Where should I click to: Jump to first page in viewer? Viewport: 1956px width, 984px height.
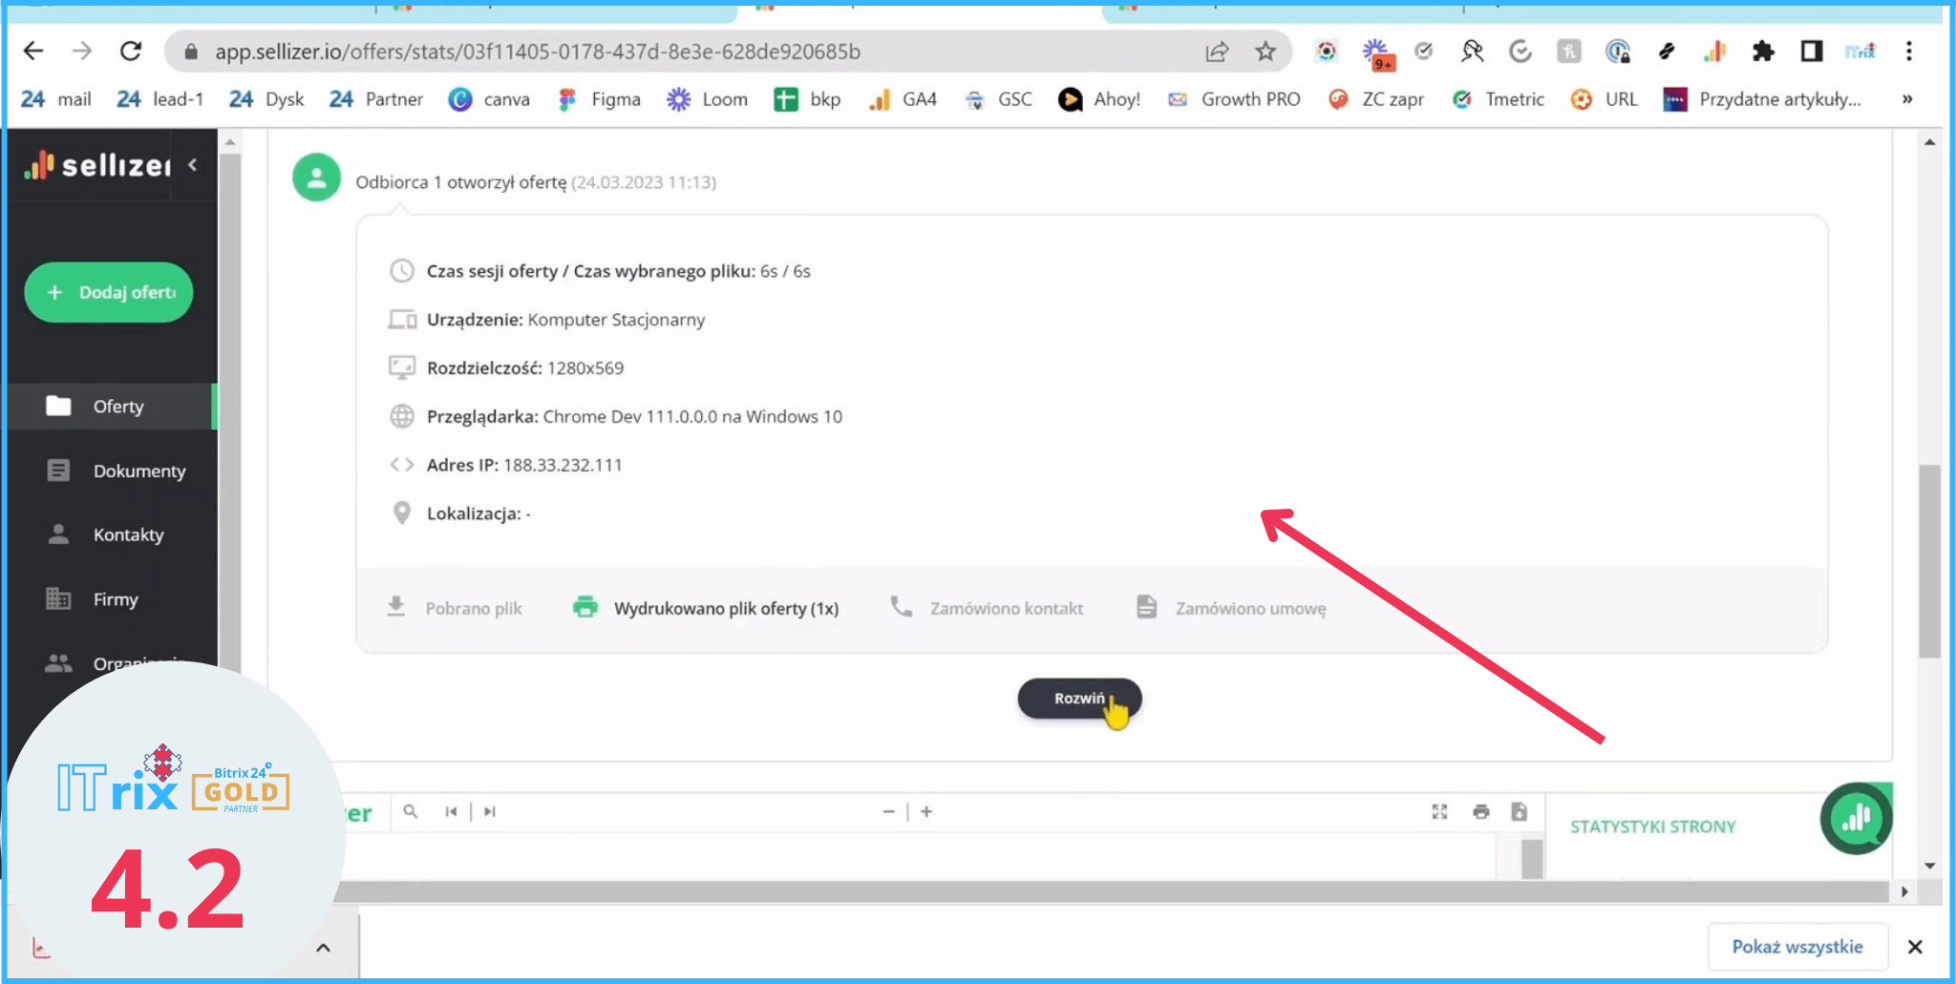pos(451,811)
